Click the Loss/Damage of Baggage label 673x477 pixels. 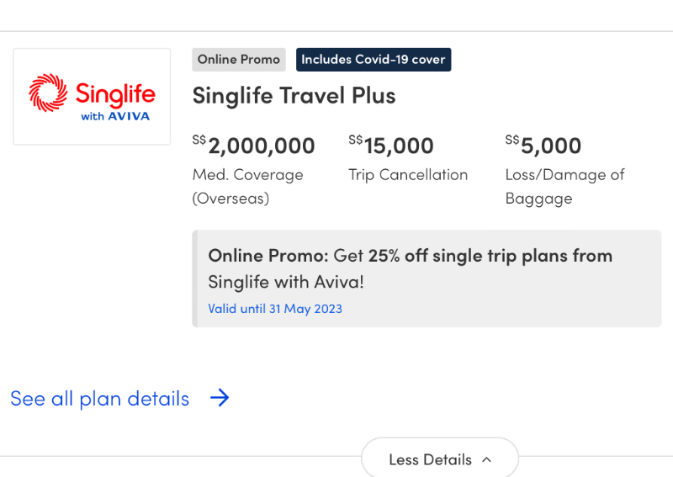(x=564, y=186)
